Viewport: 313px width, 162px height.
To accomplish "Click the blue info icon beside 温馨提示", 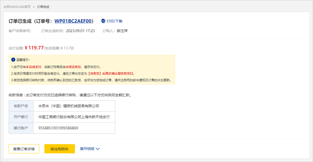I will coord(13,60).
